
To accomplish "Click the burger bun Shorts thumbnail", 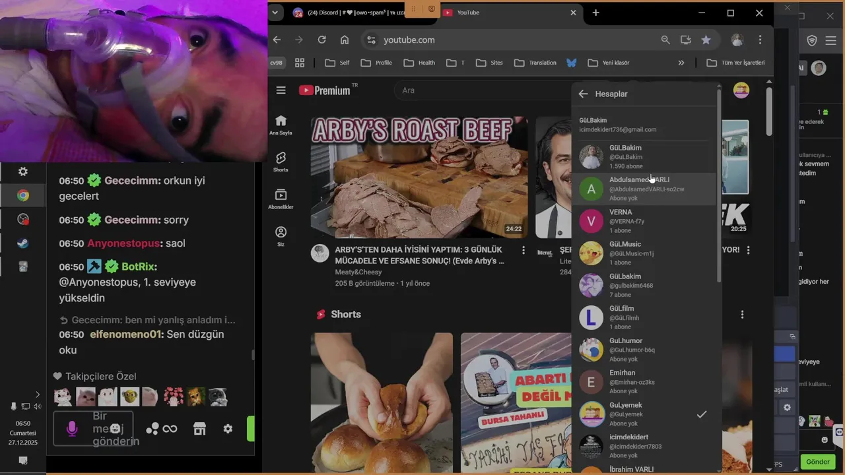I will [382, 404].
